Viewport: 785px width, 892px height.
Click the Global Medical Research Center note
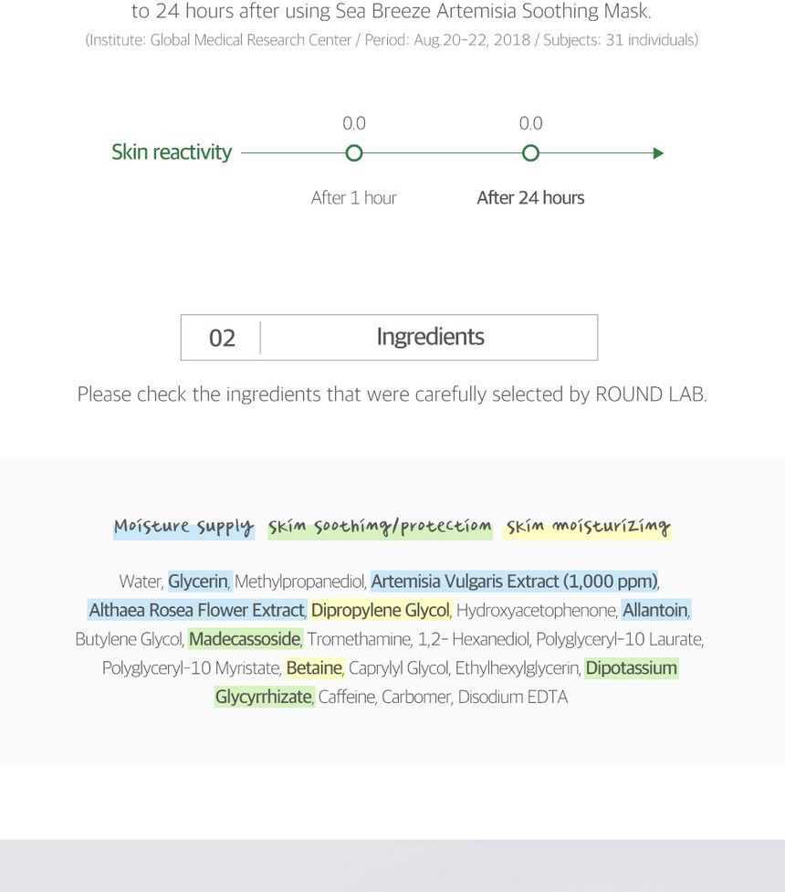392,40
